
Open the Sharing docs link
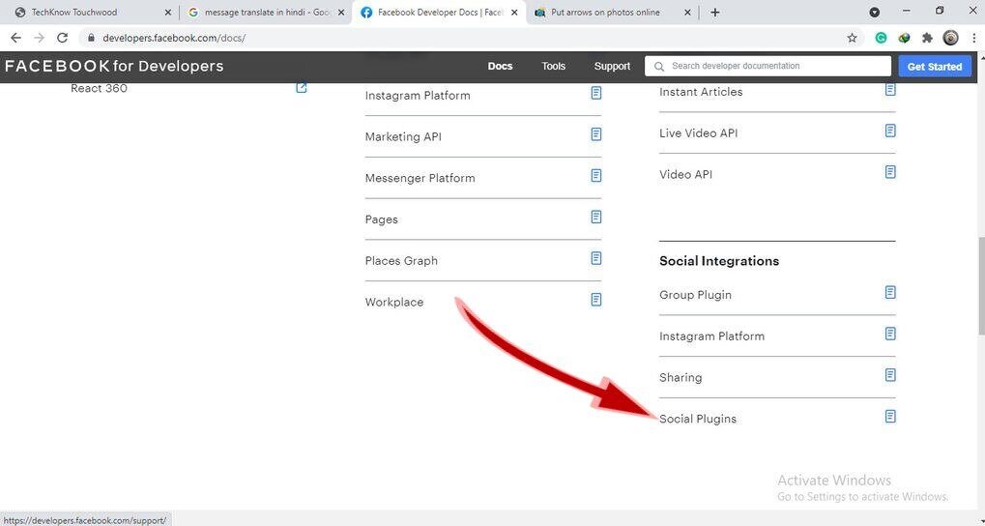tap(681, 378)
